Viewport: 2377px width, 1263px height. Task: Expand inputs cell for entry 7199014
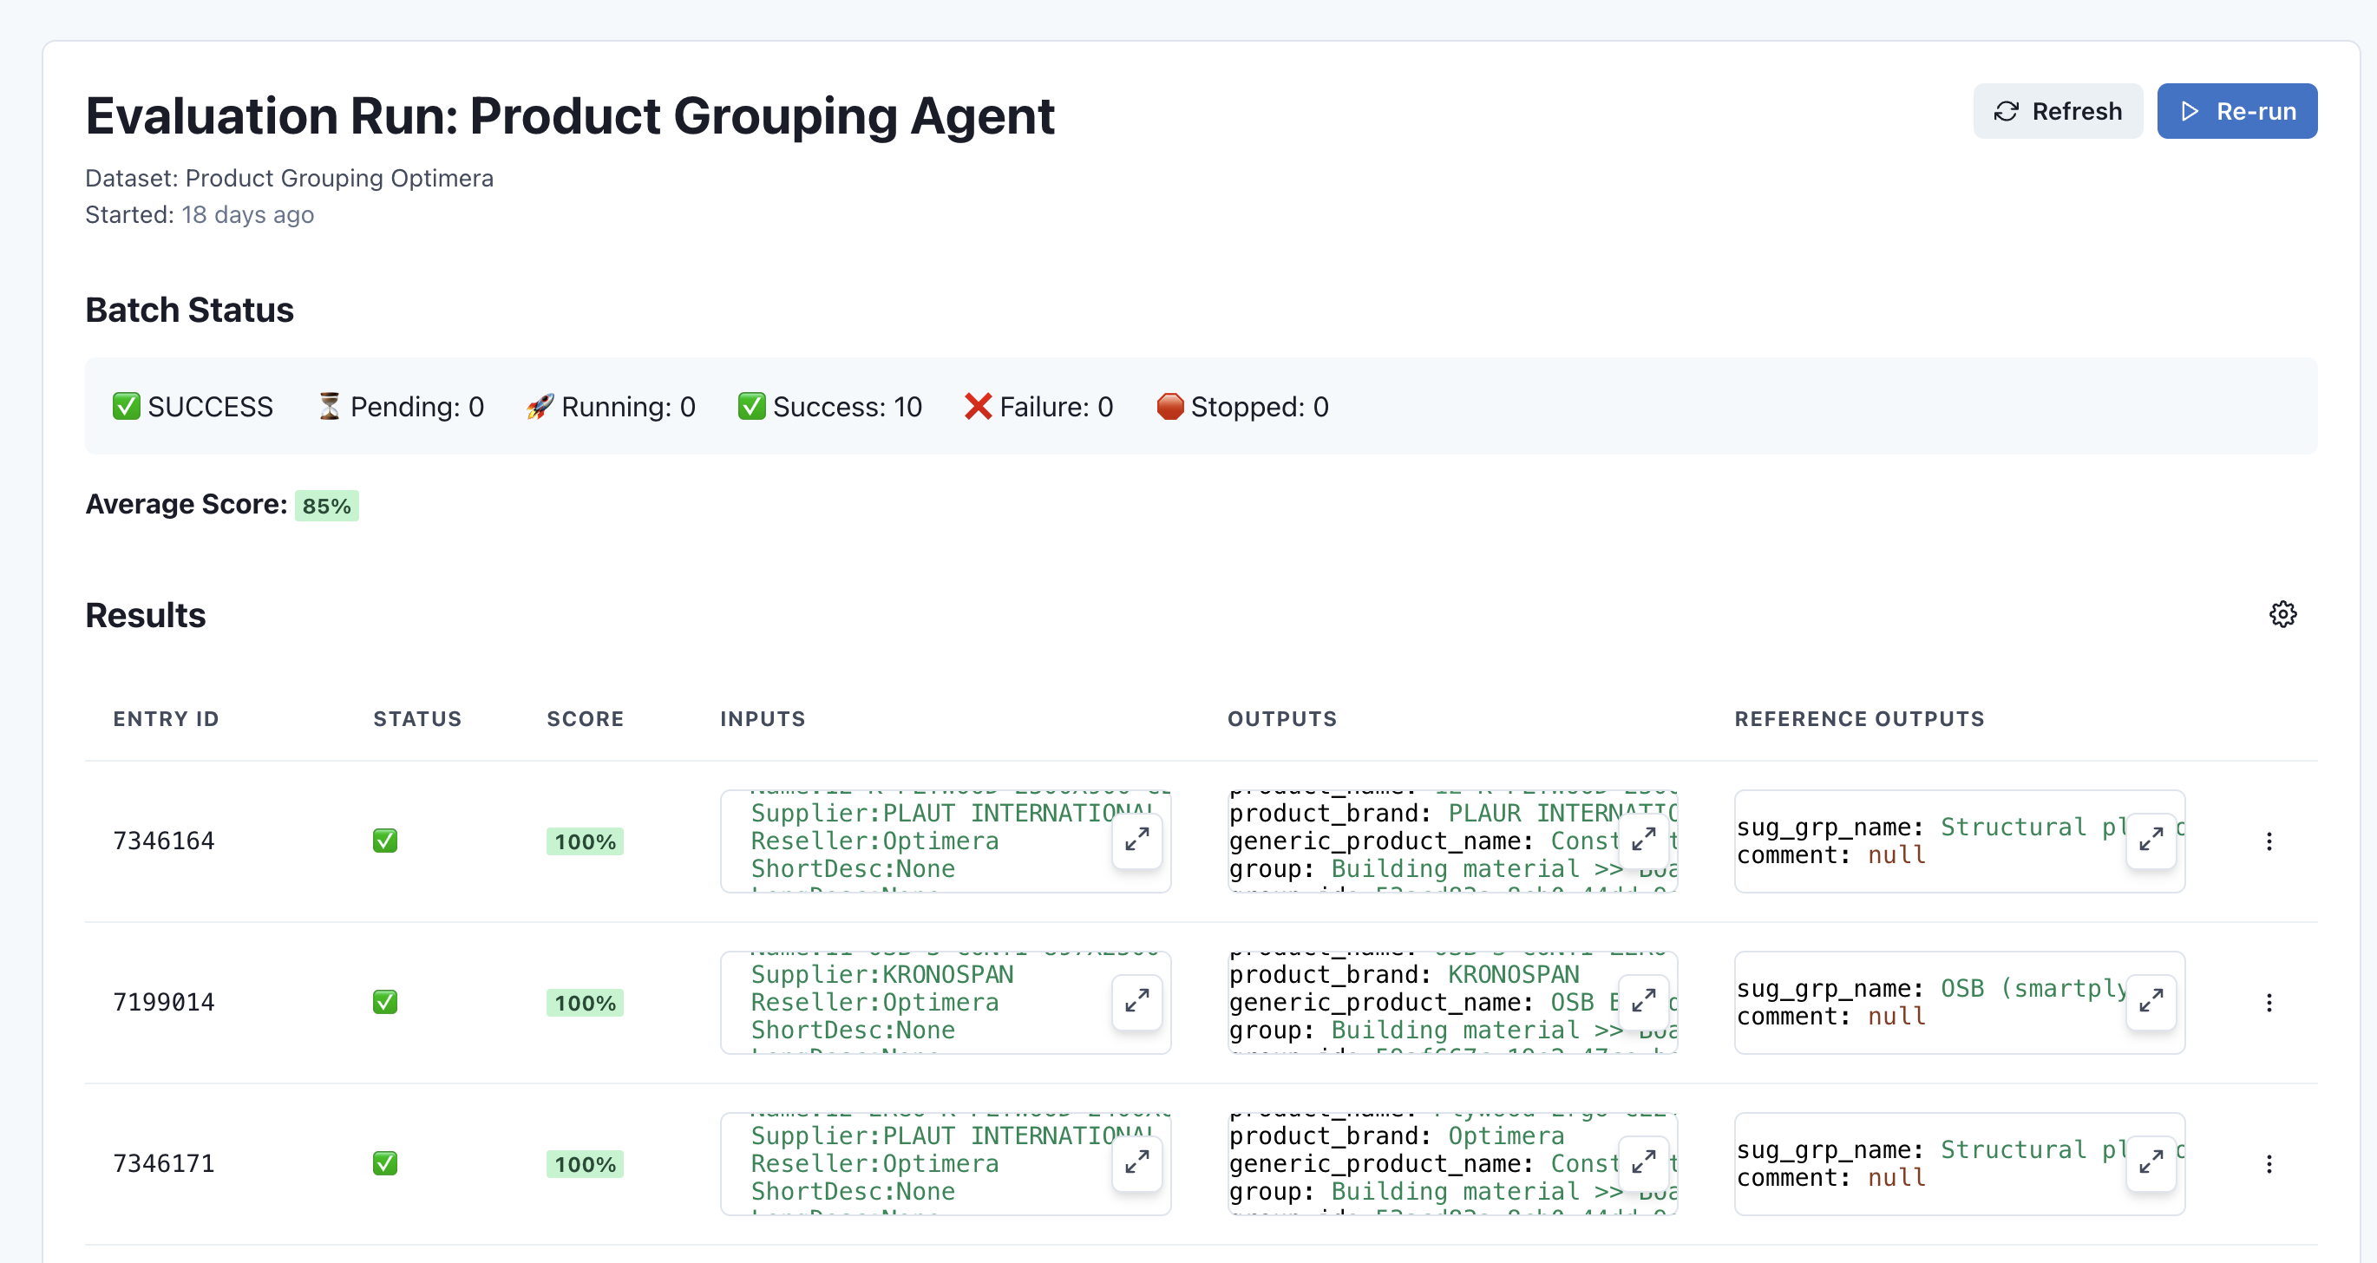click(x=1136, y=1002)
